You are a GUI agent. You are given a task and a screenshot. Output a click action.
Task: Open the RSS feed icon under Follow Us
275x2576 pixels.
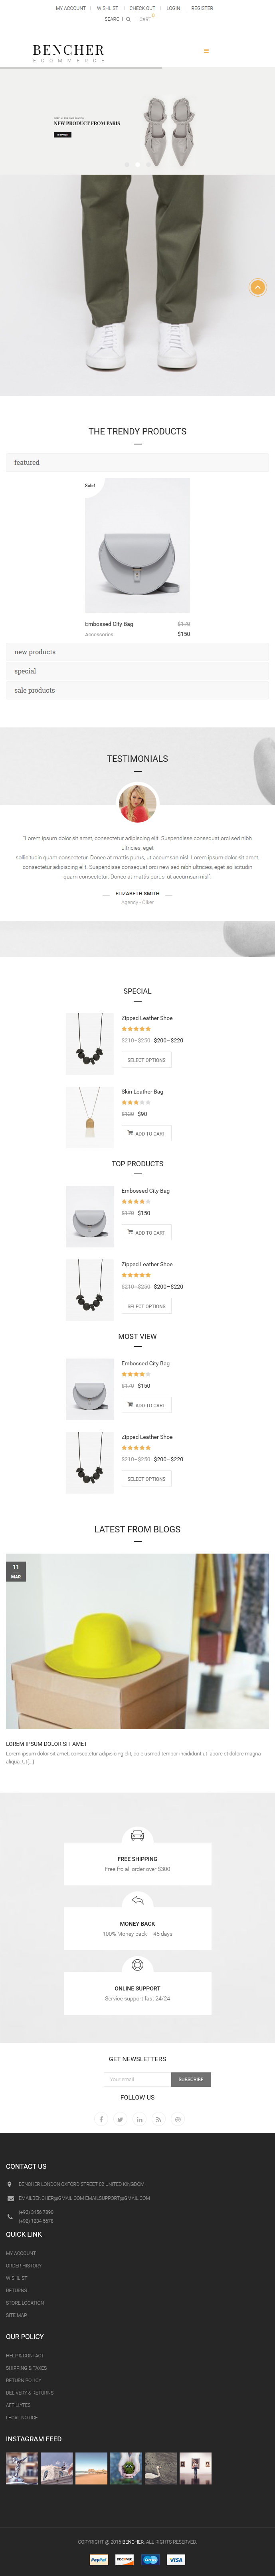(158, 2119)
